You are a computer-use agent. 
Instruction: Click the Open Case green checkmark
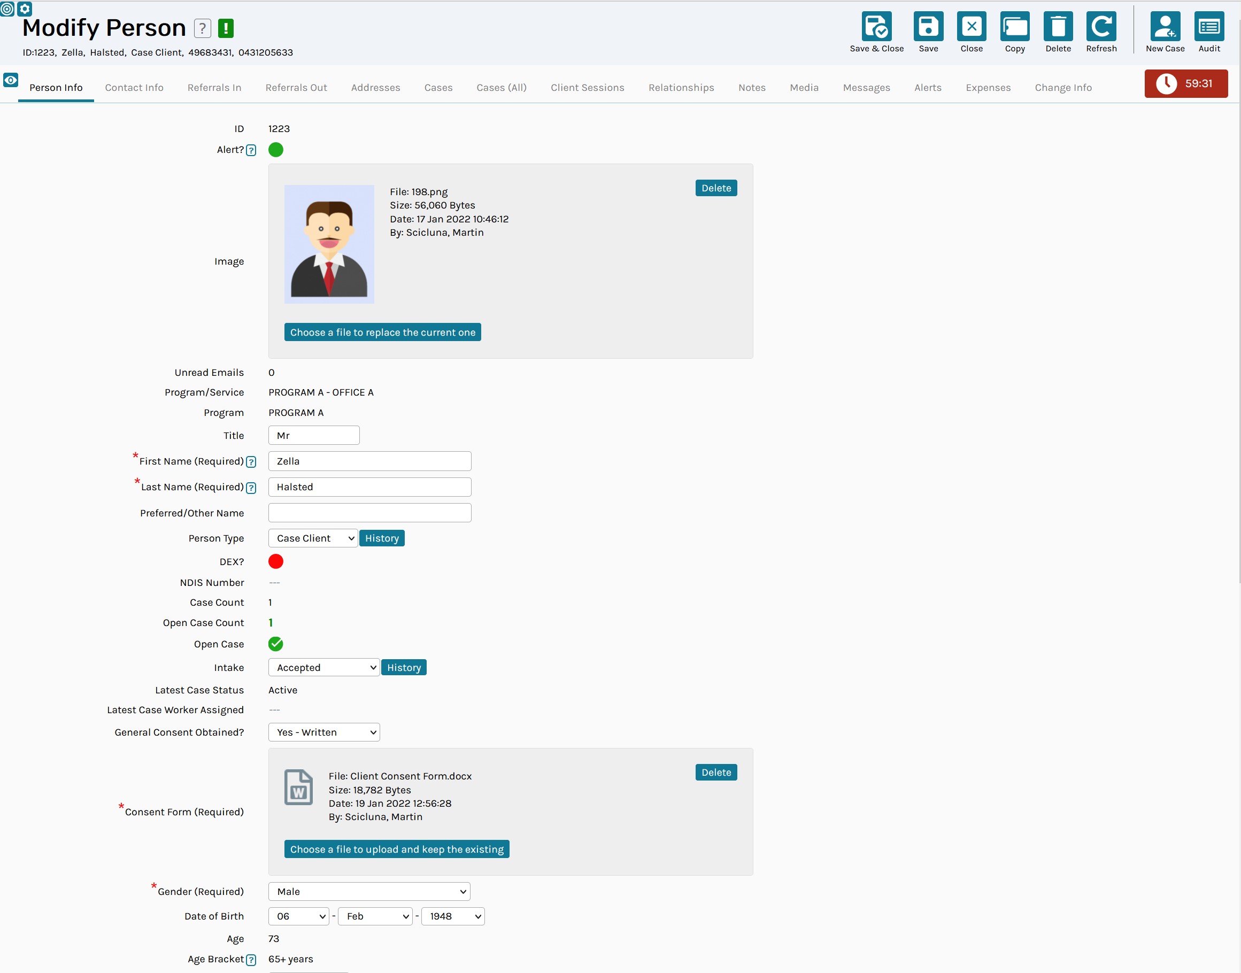click(x=276, y=644)
